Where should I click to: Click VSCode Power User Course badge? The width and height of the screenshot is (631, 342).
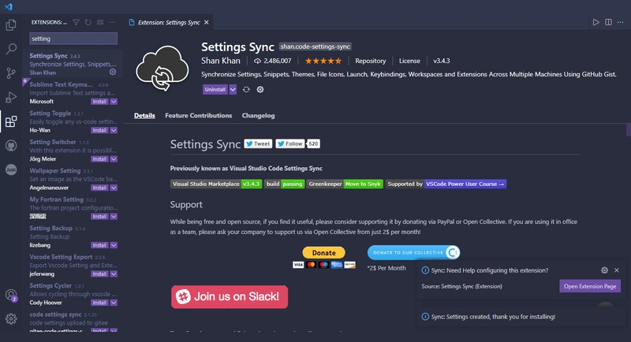click(x=465, y=184)
